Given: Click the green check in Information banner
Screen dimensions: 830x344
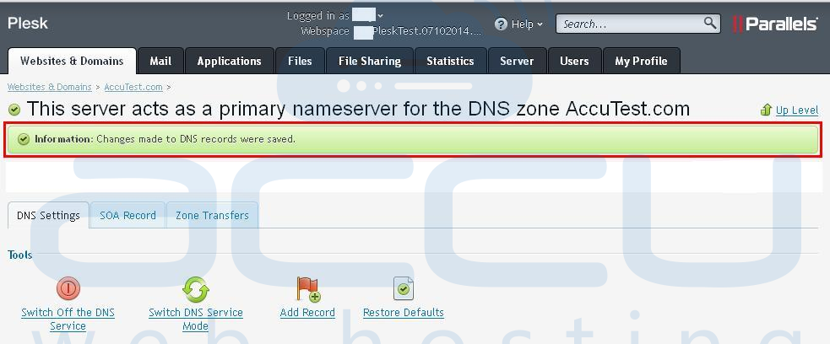Looking at the screenshot, I should click(24, 139).
